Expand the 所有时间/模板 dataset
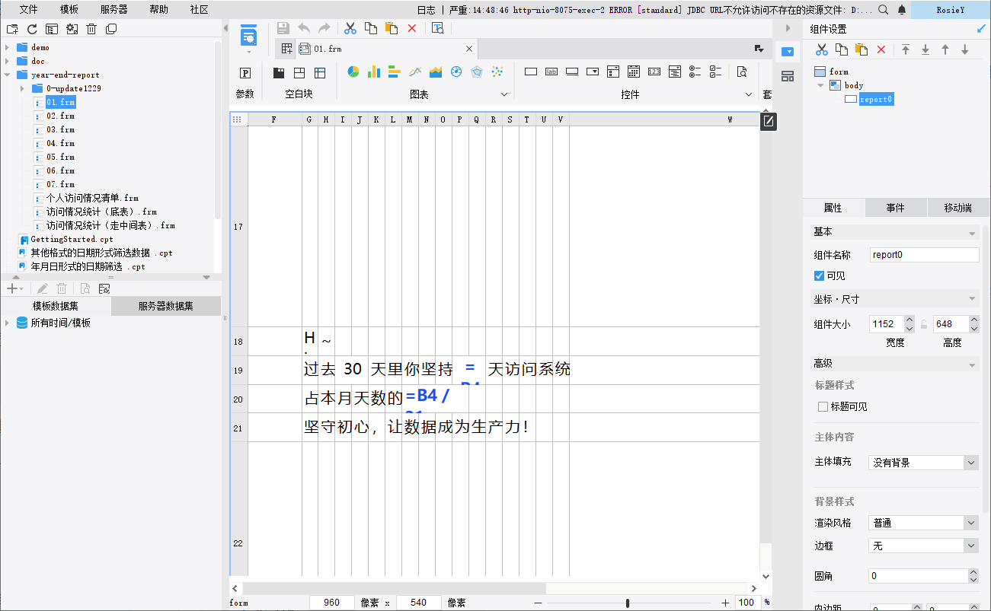991x611 pixels. click(x=8, y=323)
